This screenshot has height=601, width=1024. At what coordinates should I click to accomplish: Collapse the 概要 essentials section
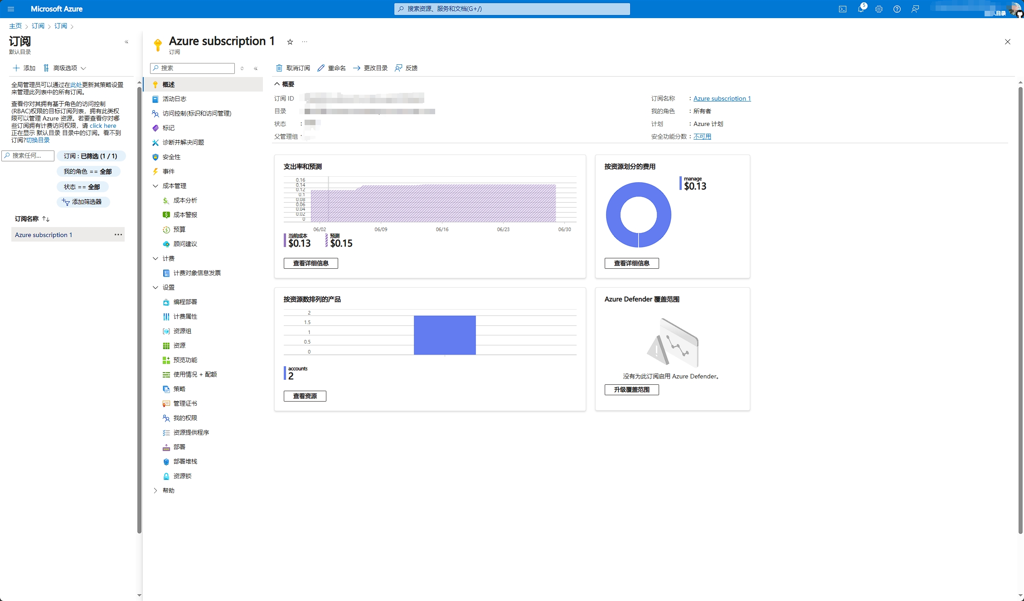tap(277, 84)
